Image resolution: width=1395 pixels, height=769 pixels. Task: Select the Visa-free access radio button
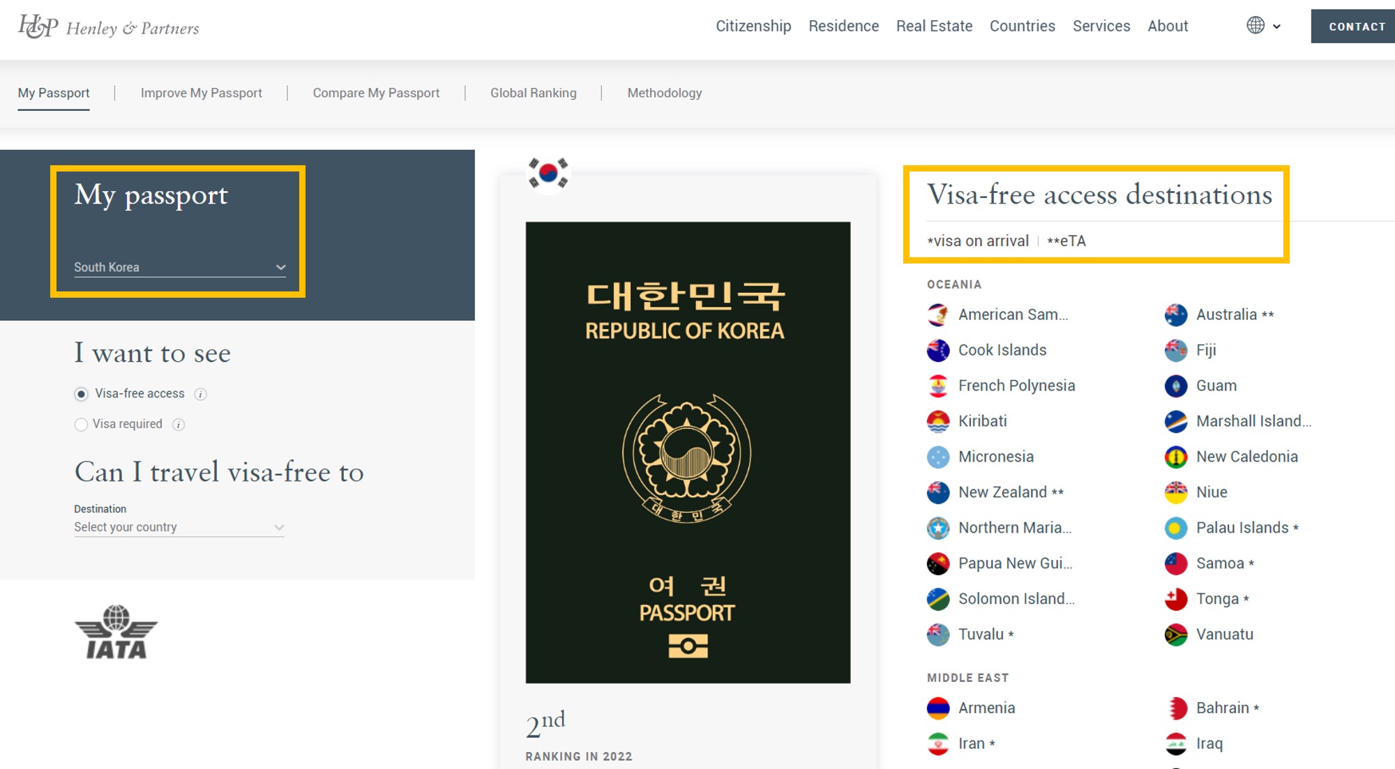[x=81, y=393]
